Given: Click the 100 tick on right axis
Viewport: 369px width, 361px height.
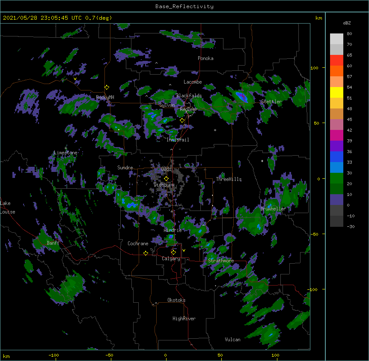Looking at the screenshot, I should (314, 68).
